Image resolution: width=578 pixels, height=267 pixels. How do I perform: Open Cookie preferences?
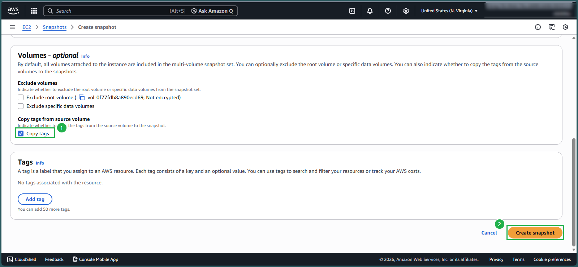552,259
